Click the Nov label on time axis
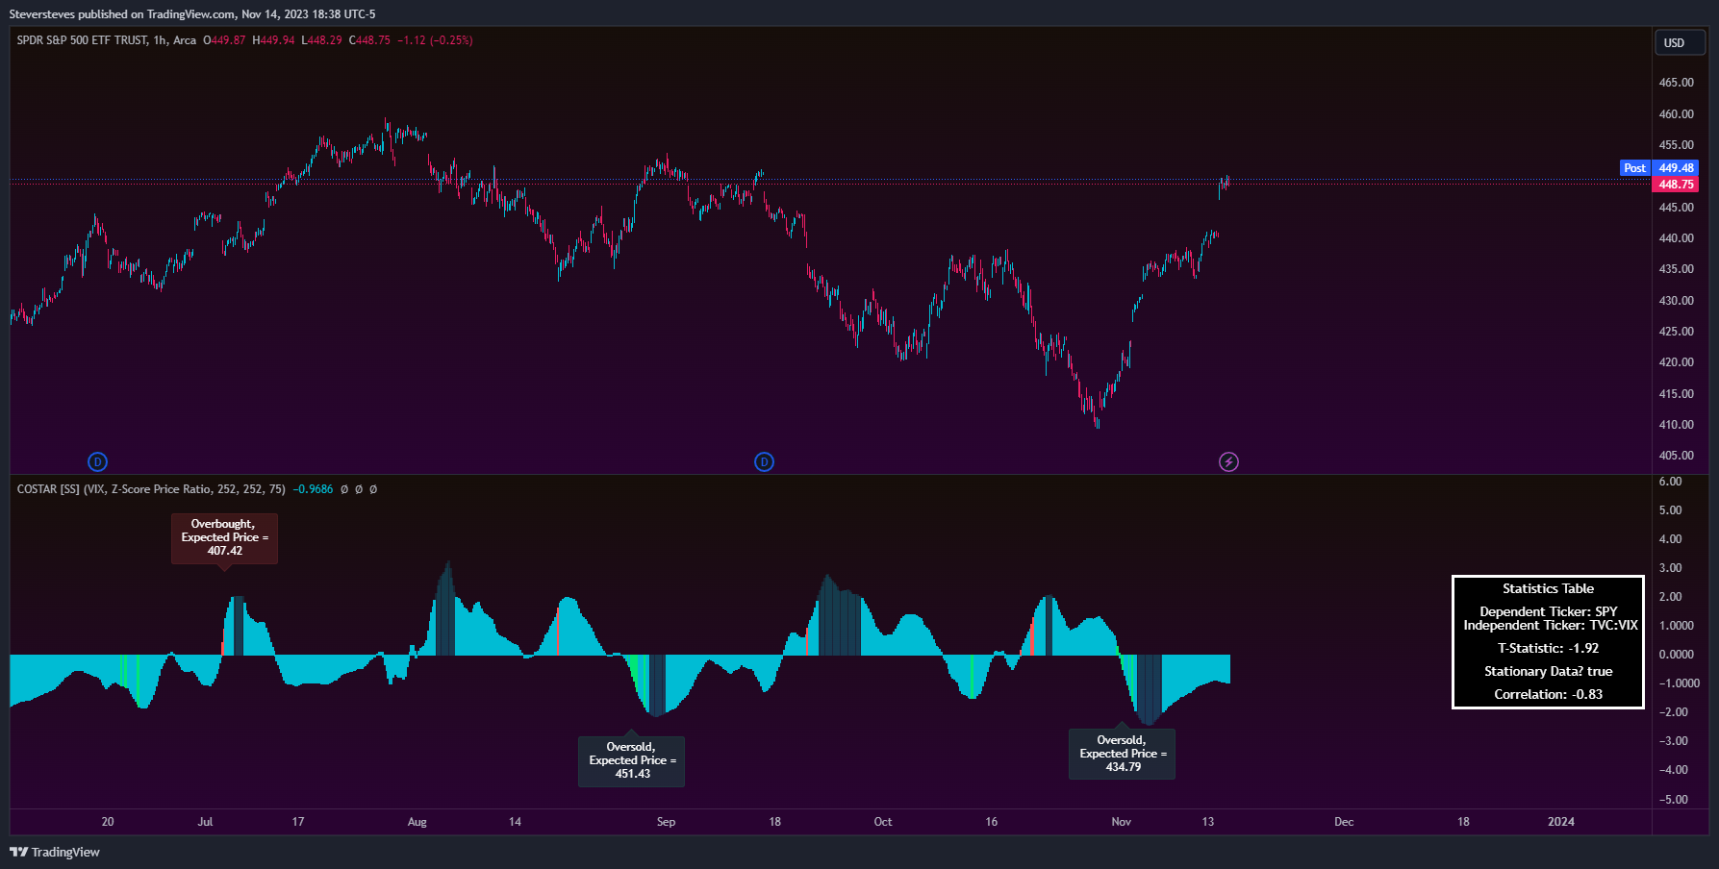Viewport: 1719px width, 869px height. pyautogui.click(x=1121, y=822)
